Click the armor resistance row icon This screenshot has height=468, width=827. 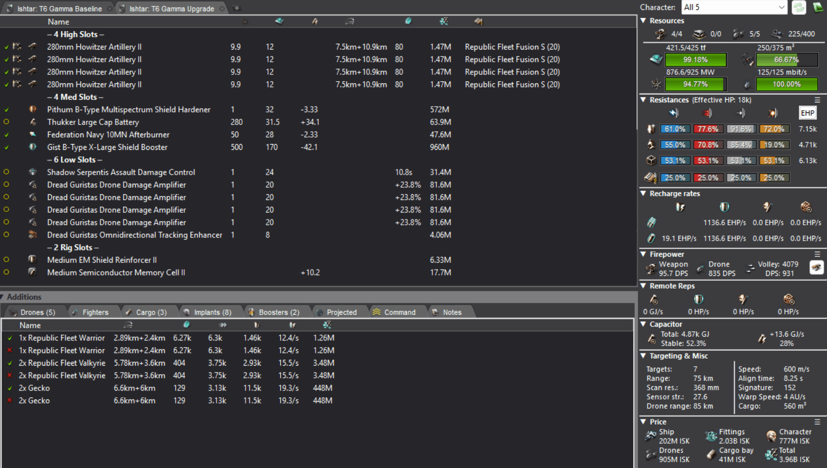tap(651, 145)
